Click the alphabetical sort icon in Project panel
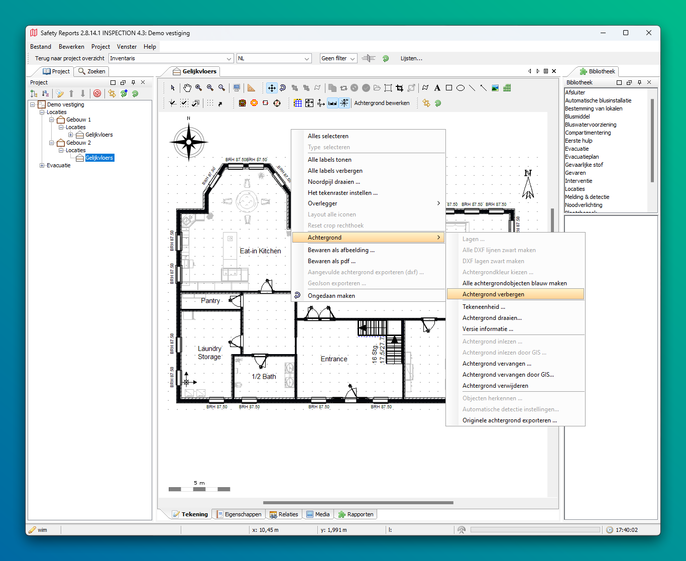 (x=45, y=93)
